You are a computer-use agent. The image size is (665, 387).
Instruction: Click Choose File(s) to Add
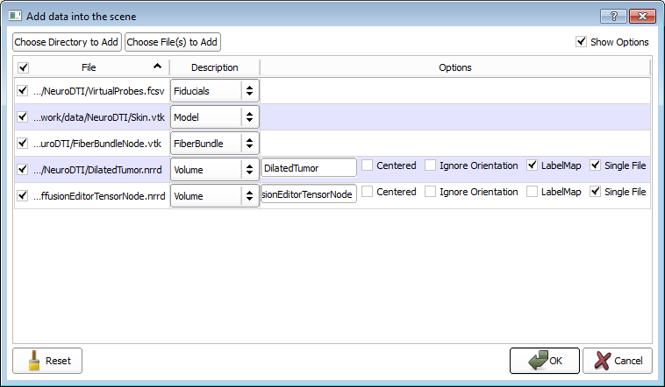(x=173, y=42)
